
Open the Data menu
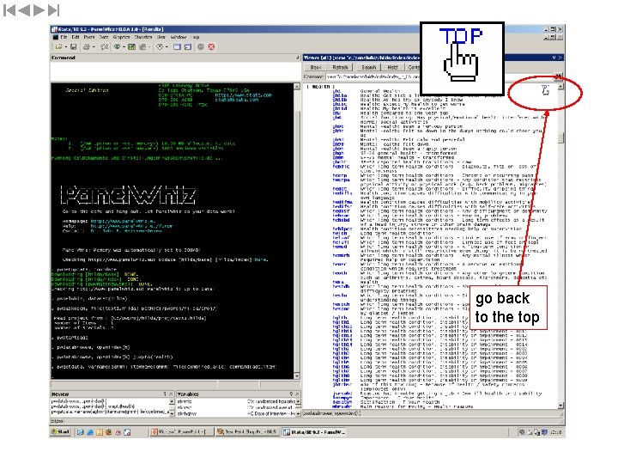point(104,37)
